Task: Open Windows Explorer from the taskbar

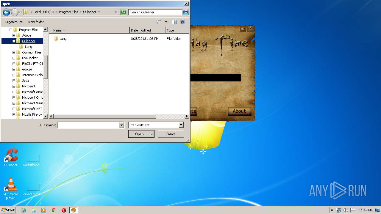Action: tap(34, 210)
